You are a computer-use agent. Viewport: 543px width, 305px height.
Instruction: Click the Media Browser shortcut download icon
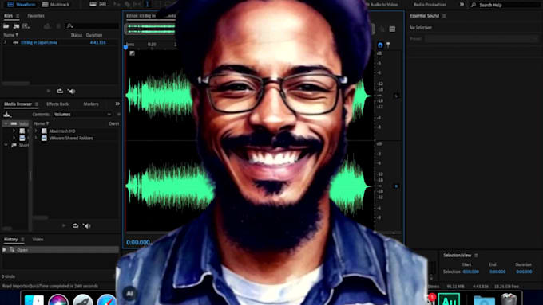tap(7, 115)
